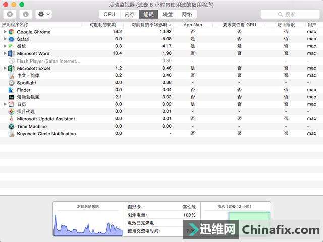Click the Time Machine icon
323x242 pixels.
tap(11, 126)
